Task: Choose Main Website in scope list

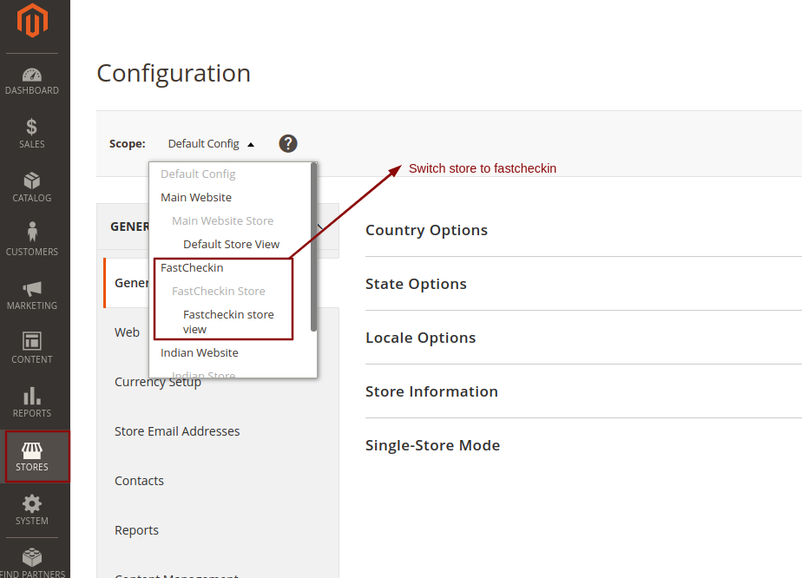Action: 196,198
